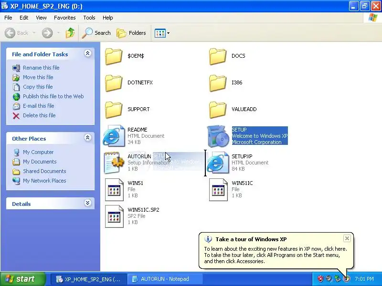Select the SETUP application icon
The height and width of the screenshot is (286, 382).
(x=218, y=136)
